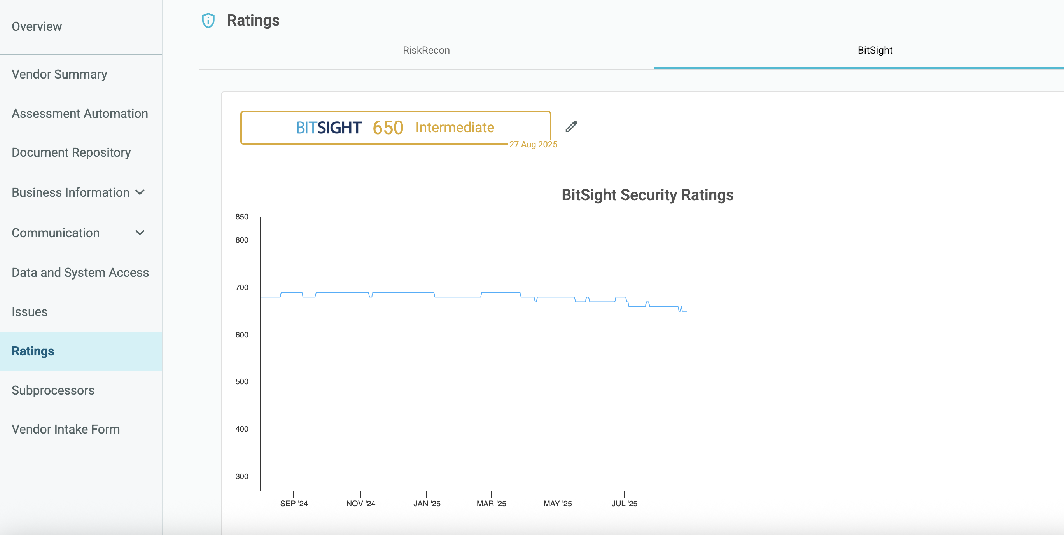Select the BitSight tab

click(x=875, y=51)
